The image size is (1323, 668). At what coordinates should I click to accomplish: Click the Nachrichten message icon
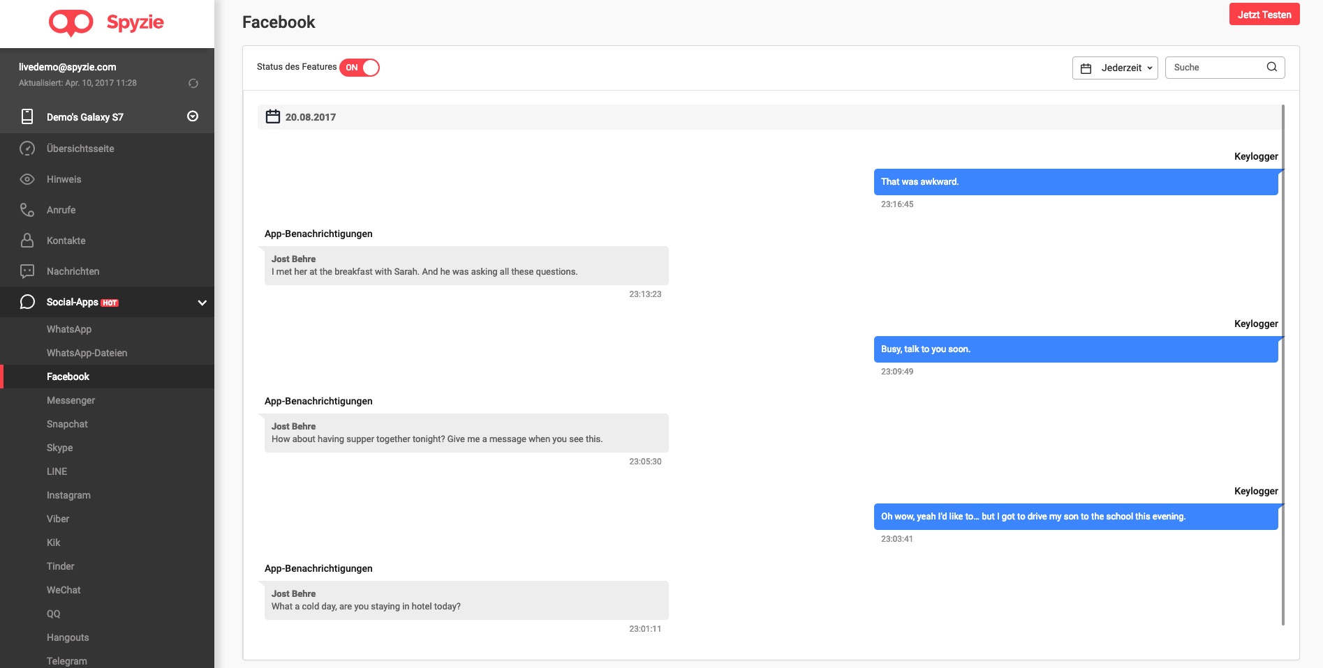[x=27, y=271]
